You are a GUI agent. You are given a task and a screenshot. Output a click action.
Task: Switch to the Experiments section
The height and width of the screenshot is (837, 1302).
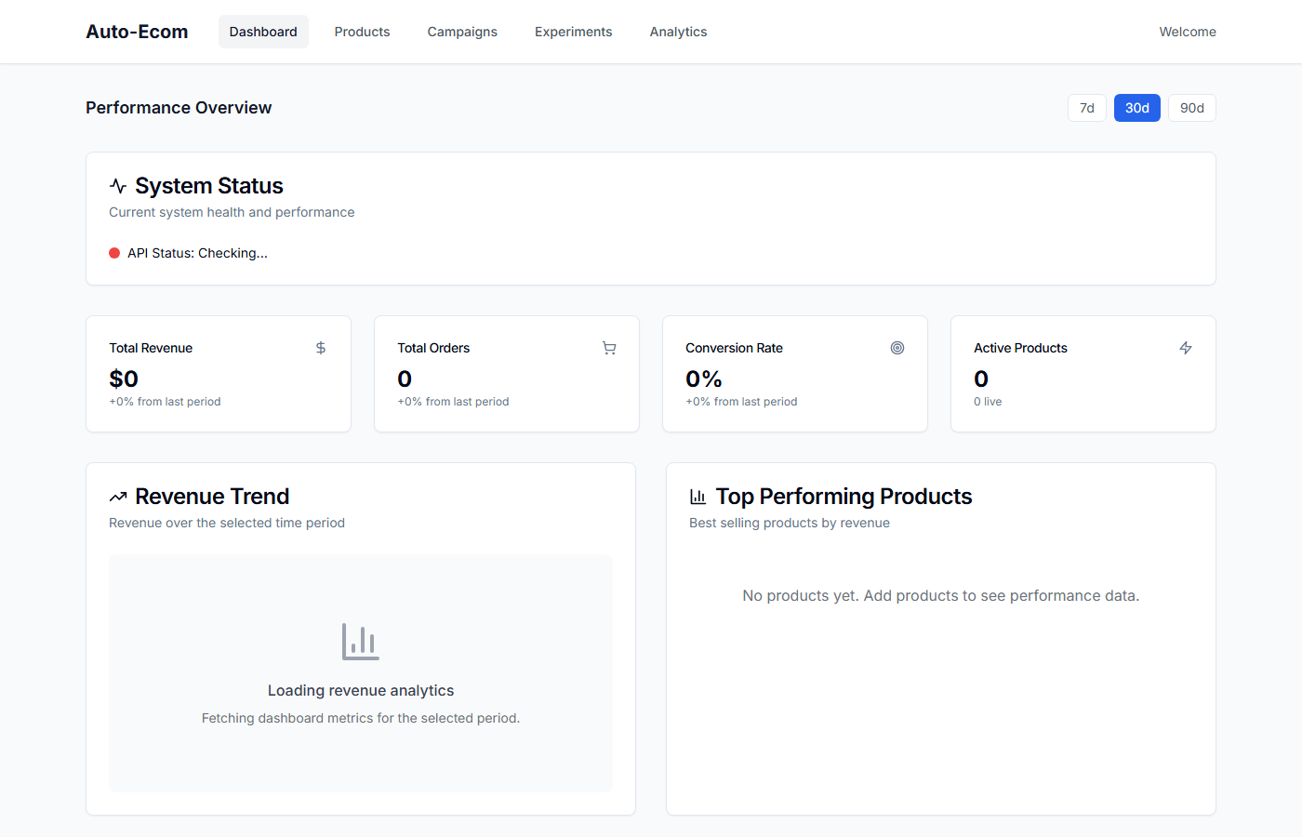click(x=573, y=31)
